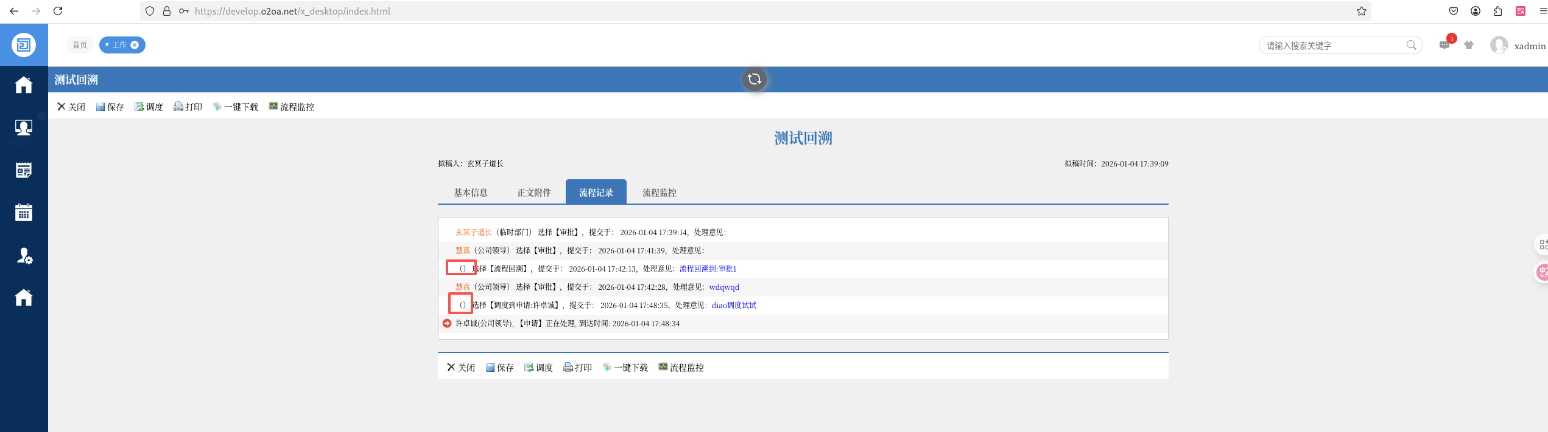1548x432 pixels.
Task: Click 关闭 in the bottom form toolbar
Action: [x=461, y=368]
